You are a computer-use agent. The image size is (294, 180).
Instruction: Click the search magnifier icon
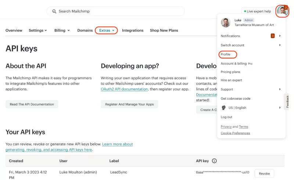coord(54,11)
